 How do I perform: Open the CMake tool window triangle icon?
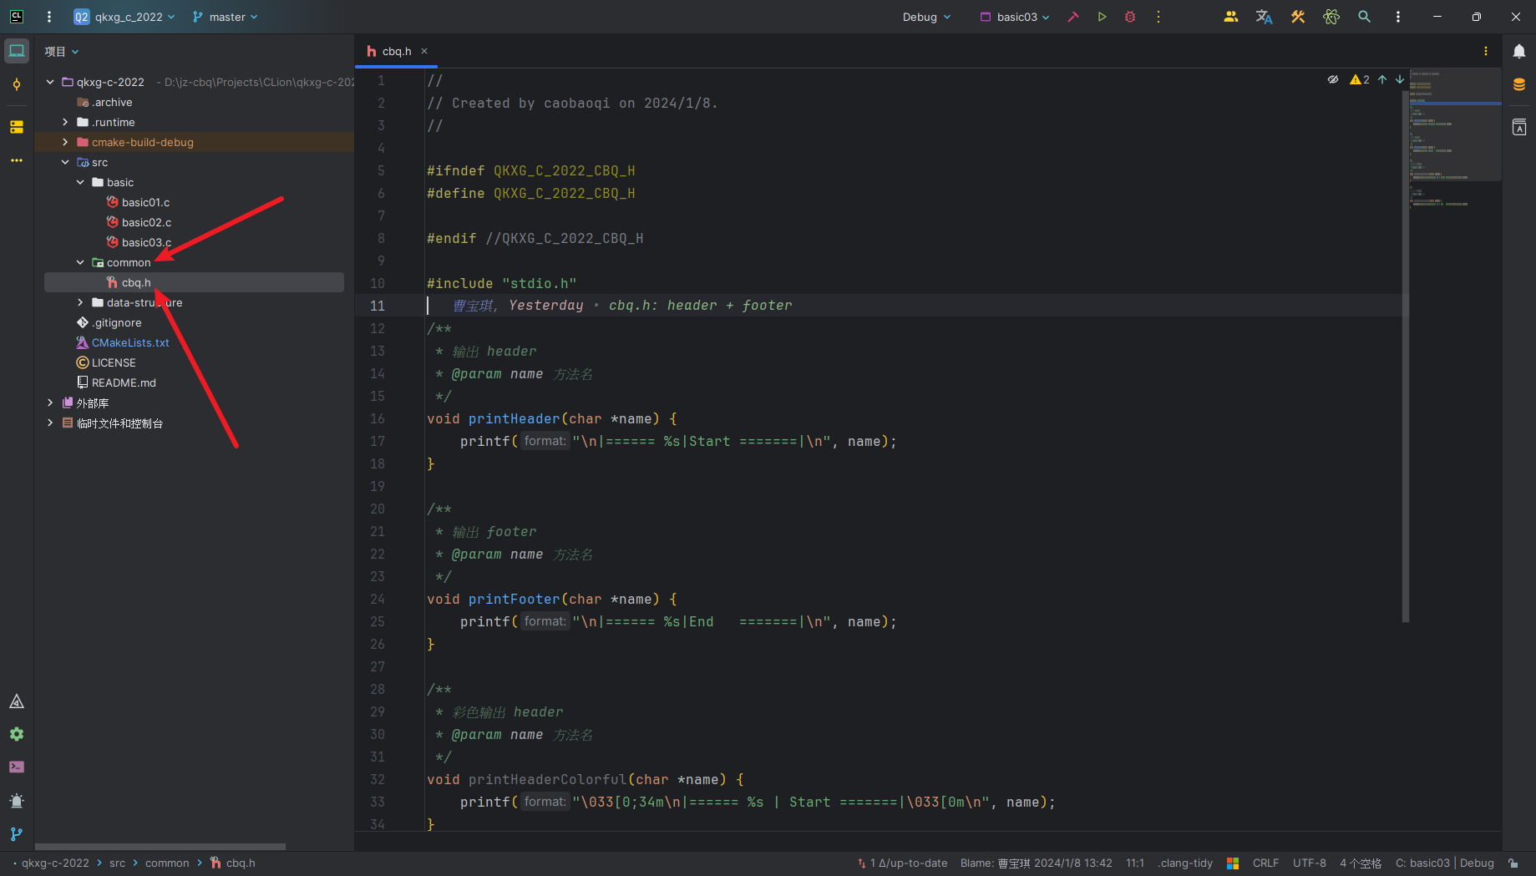[x=17, y=701]
